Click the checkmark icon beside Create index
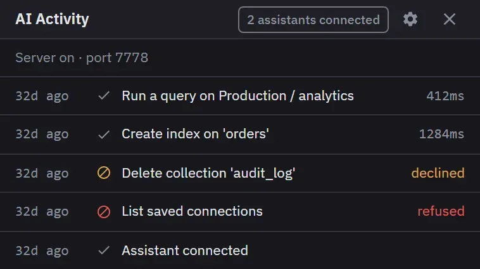This screenshot has height=269, width=480. pyautogui.click(x=104, y=134)
